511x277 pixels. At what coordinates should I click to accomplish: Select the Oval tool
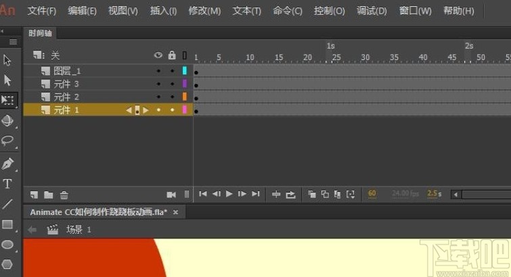tap(7, 245)
